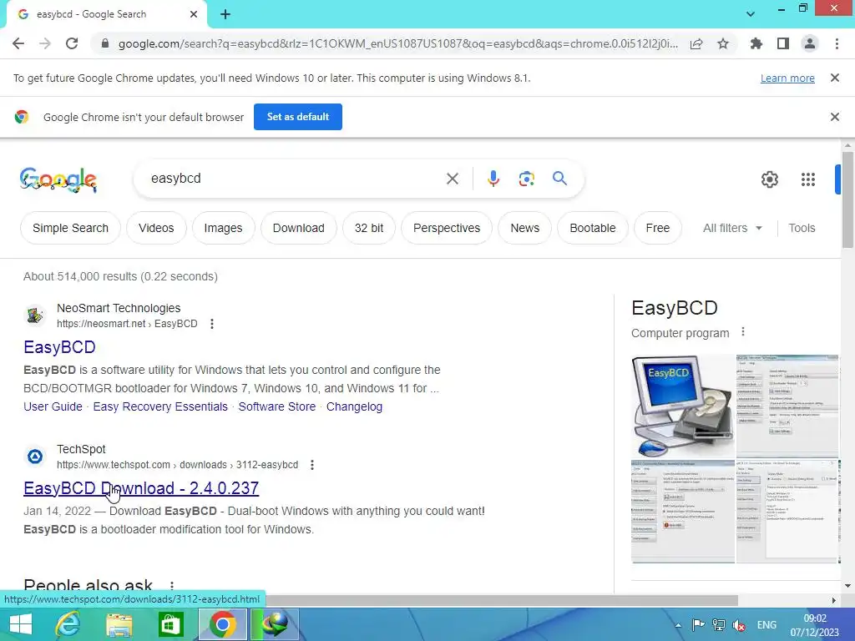Open knowledge panel three-dot menu
Screen dimensions: 855x641
point(742,332)
